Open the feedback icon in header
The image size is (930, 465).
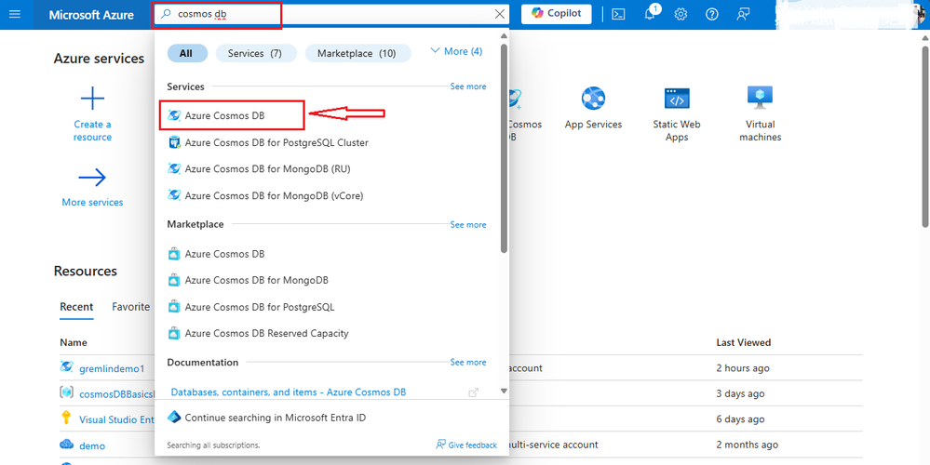[743, 14]
